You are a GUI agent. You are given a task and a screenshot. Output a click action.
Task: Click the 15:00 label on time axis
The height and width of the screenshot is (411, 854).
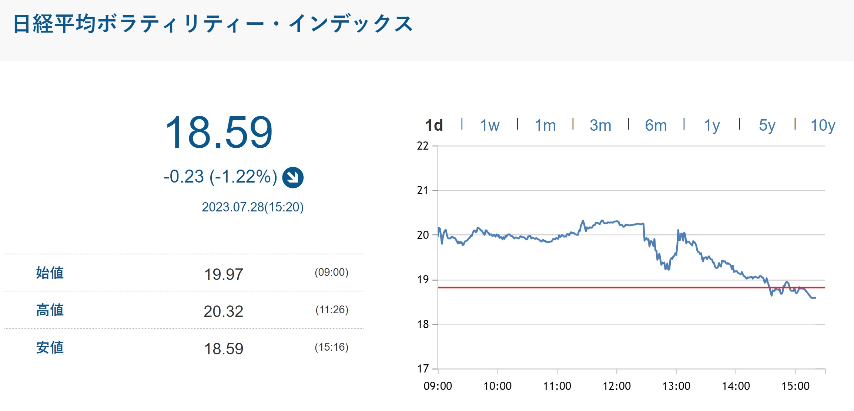[795, 386]
